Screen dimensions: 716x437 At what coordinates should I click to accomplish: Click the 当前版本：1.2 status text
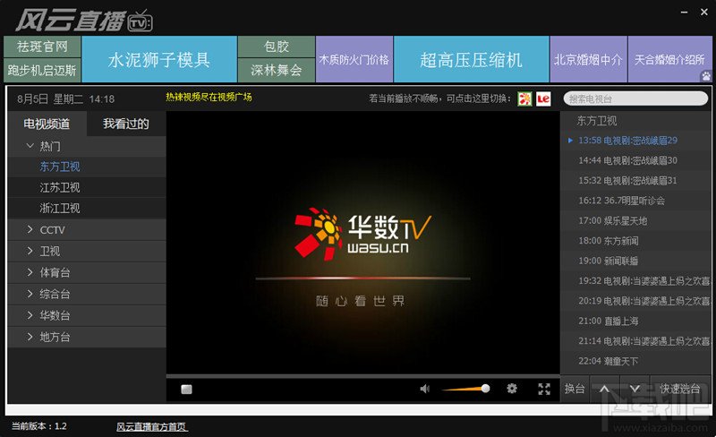pyautogui.click(x=39, y=426)
